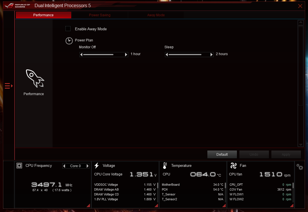Click the PCH temperature row
This screenshot has height=212, width=308.
pyautogui.click(x=193, y=190)
